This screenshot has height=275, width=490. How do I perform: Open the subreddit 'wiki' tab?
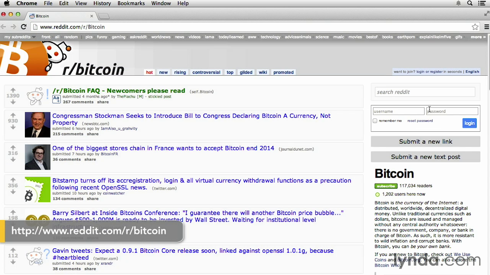[x=263, y=72]
